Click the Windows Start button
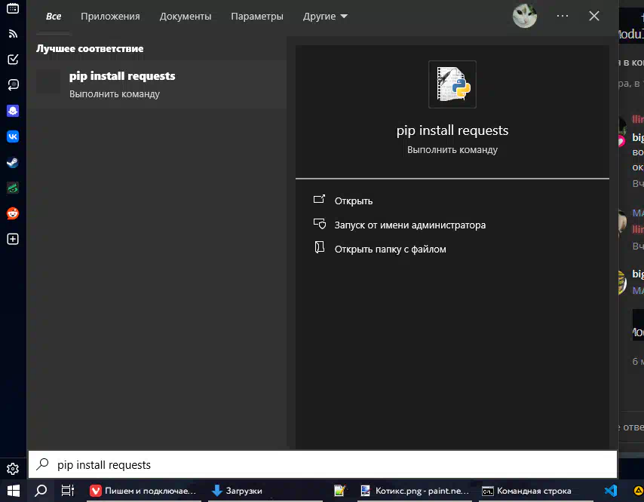 (x=14, y=491)
